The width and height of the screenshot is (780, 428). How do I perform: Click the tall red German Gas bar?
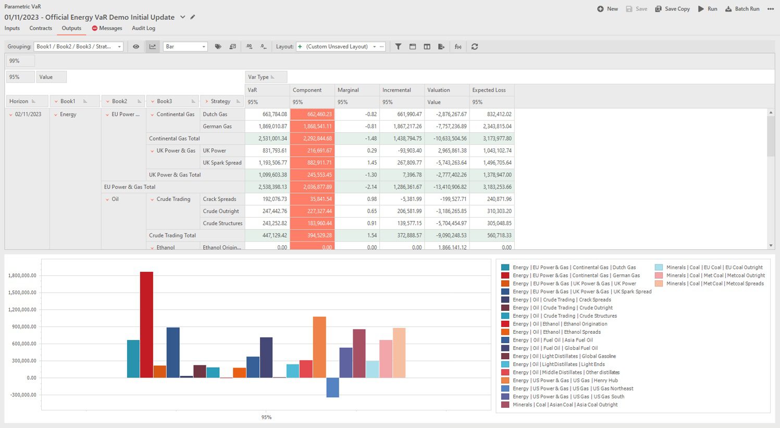coord(146,325)
